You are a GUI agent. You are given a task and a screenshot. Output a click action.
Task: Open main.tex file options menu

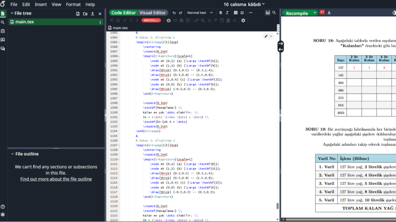tap(100, 22)
